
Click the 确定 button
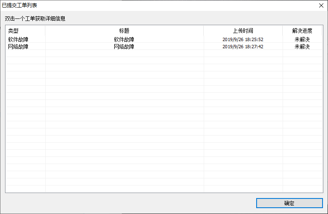[x=289, y=203]
